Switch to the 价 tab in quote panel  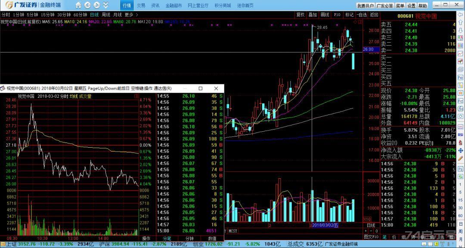pyautogui.click(x=394, y=237)
